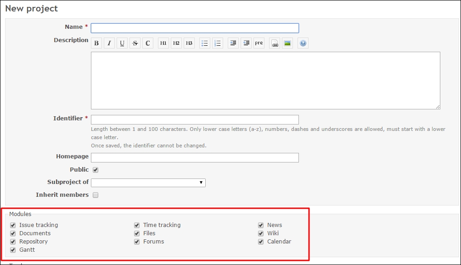Toggle bold formatting in the description toolbar
Viewport: 461px width, 265px height.
(x=96, y=43)
